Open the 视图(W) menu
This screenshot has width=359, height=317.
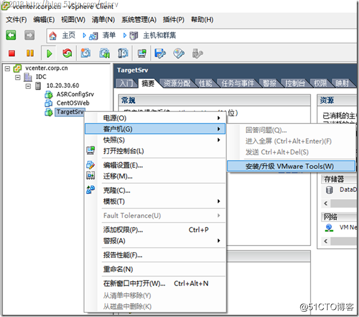[x=73, y=20]
